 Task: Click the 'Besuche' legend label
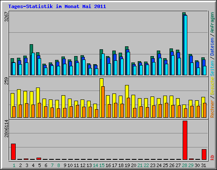click(212, 86)
